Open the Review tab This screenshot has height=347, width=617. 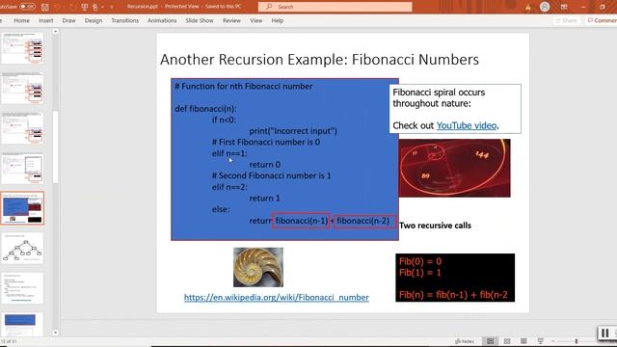231,20
